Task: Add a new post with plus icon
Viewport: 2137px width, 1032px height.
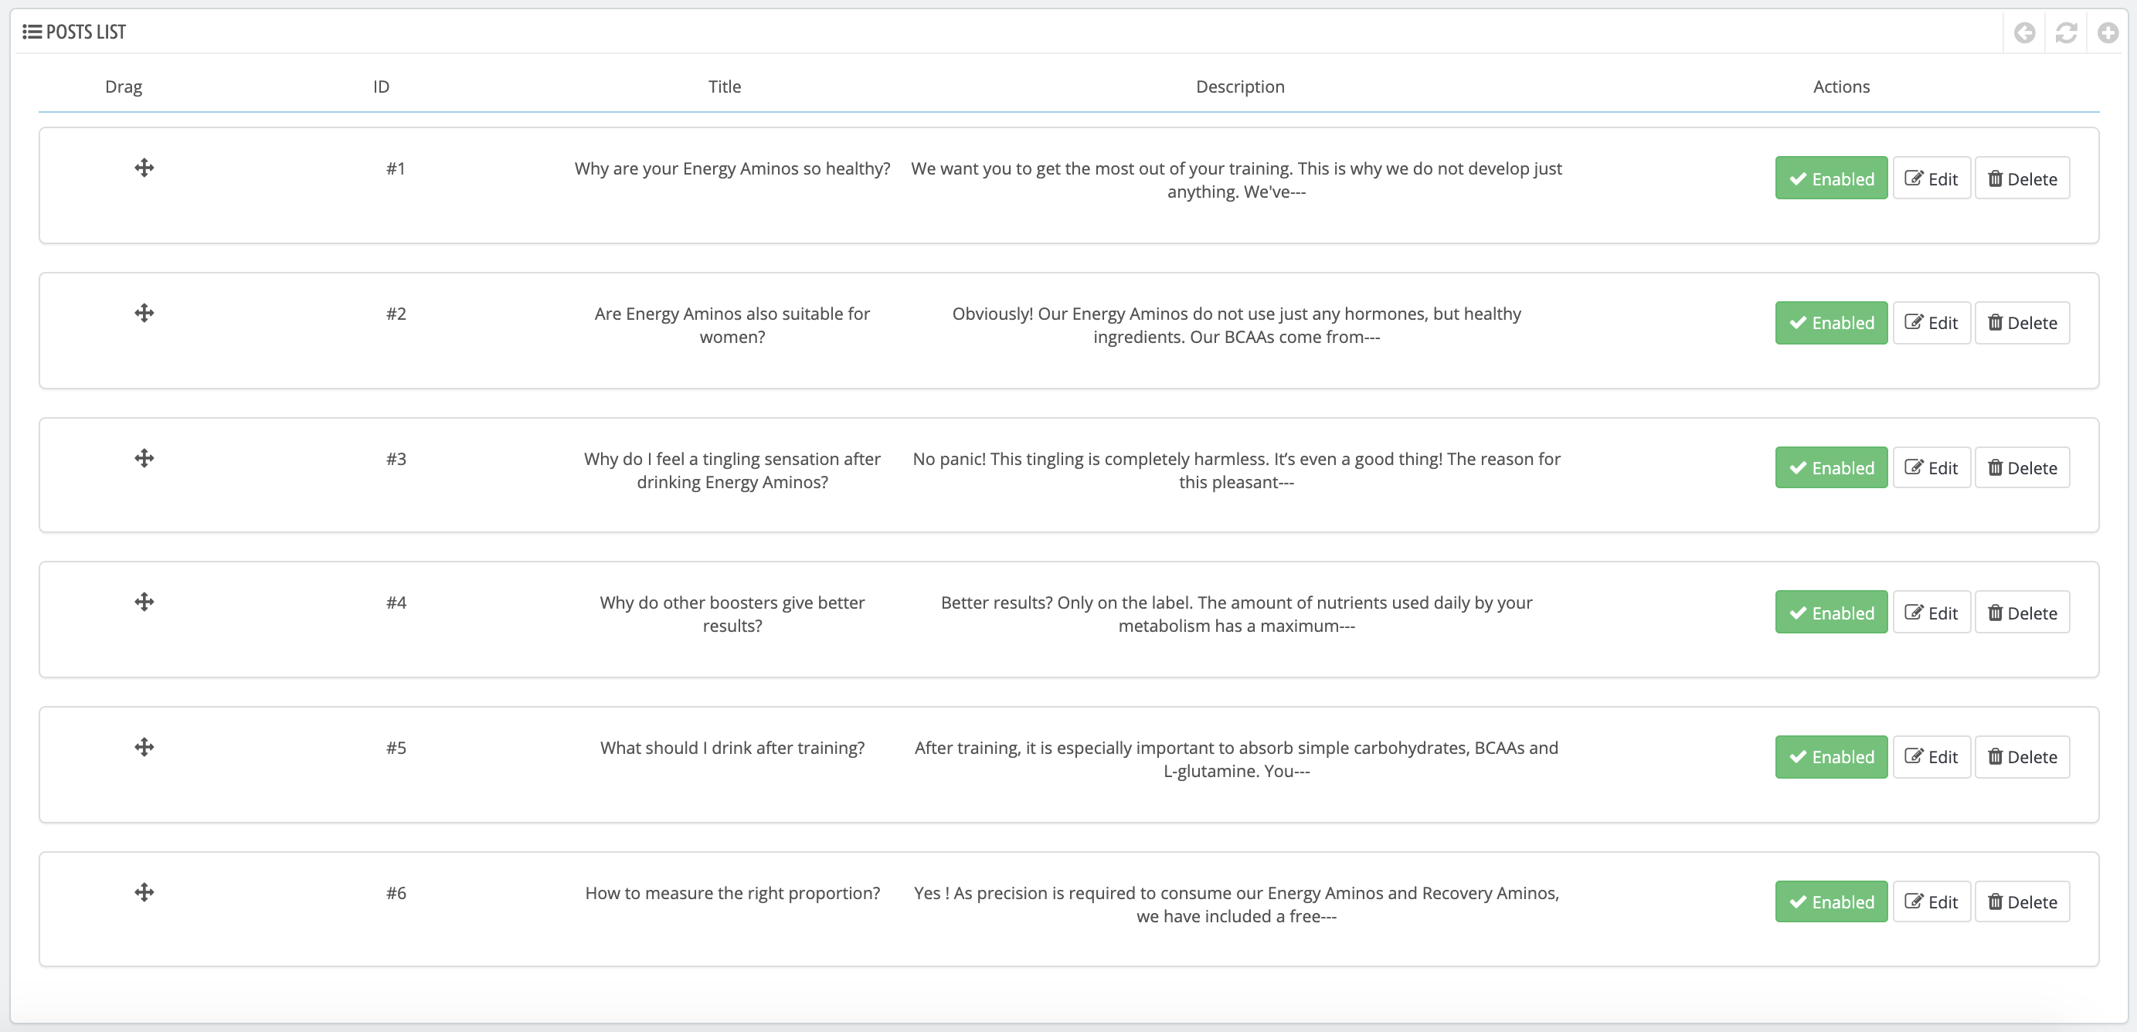Action: 2108,32
